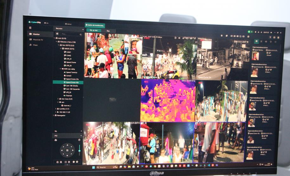Expand the Van Corp (5/5) group
This screenshot has width=290, height=176.
[x=58, y=99]
